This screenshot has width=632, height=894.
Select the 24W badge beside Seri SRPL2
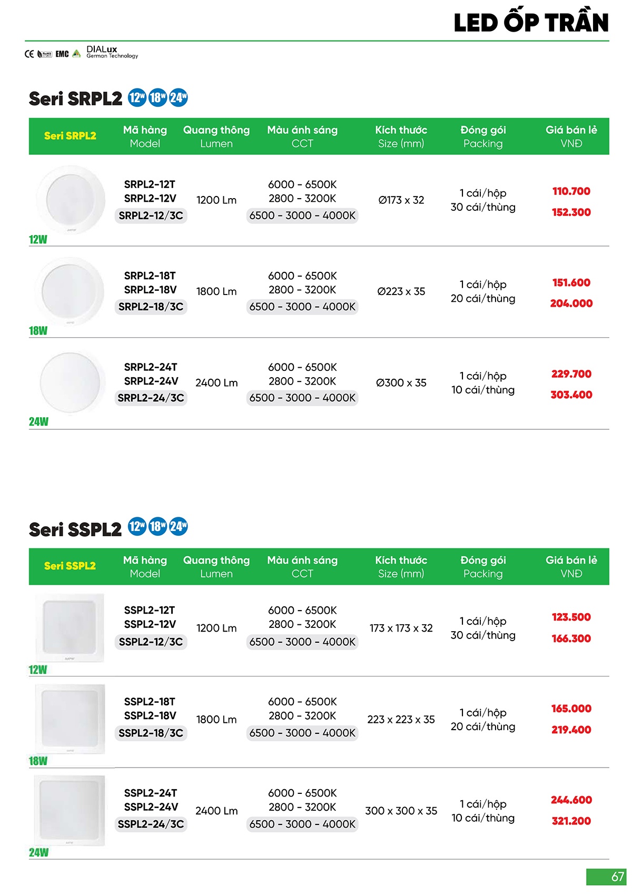tap(179, 97)
